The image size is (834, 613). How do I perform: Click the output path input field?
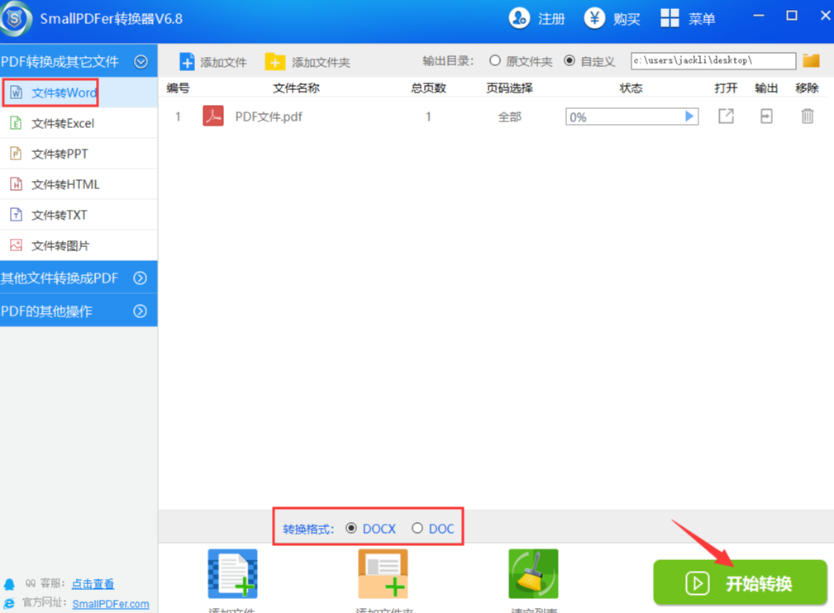point(713,60)
